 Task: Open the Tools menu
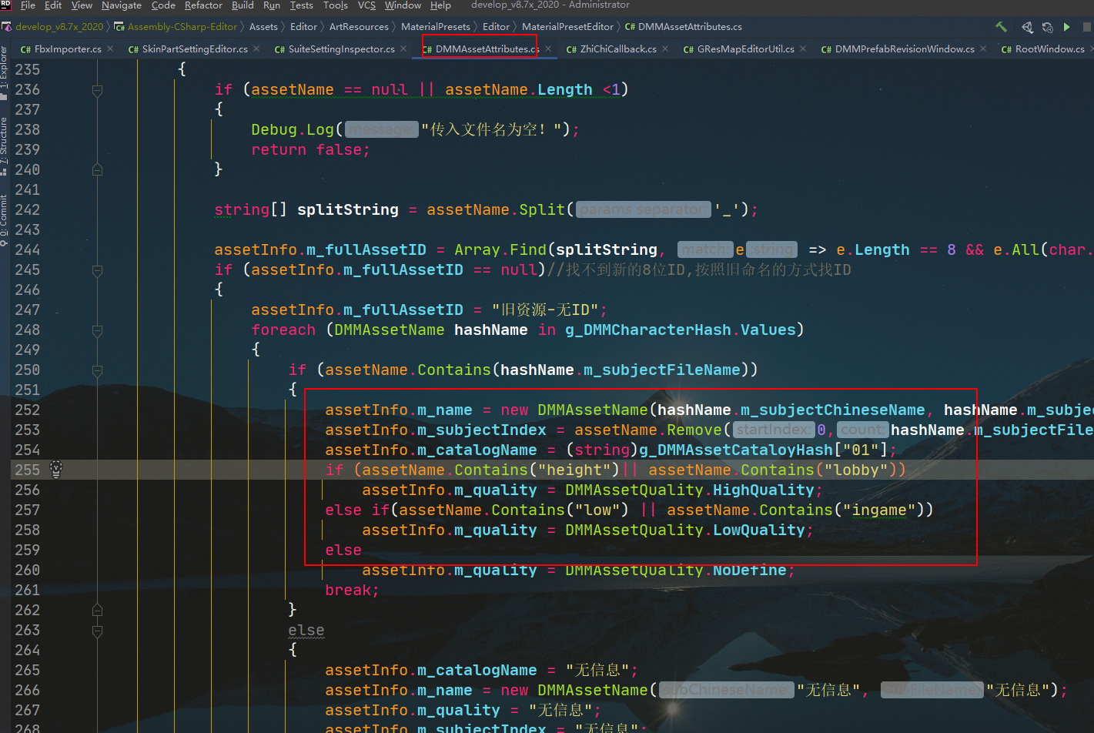click(335, 5)
